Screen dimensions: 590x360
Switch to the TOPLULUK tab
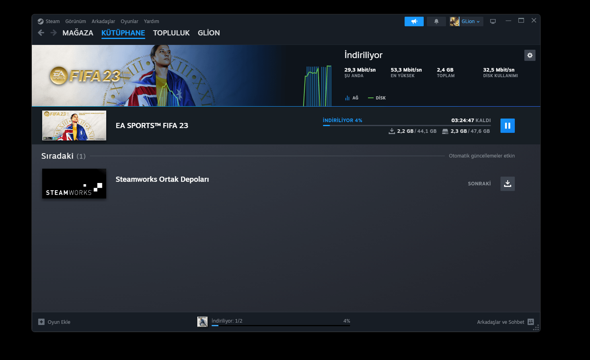171,33
